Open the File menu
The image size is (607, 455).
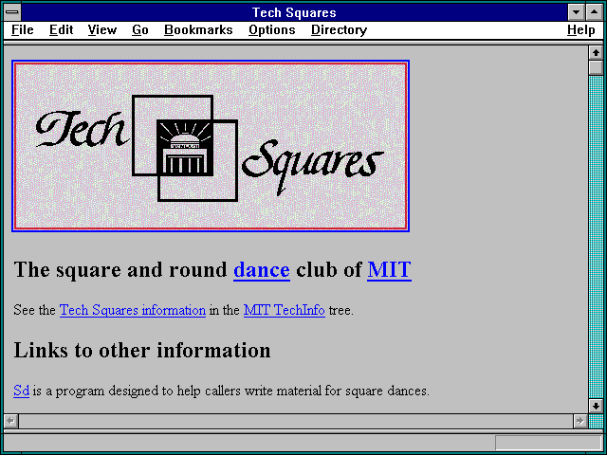(x=23, y=29)
